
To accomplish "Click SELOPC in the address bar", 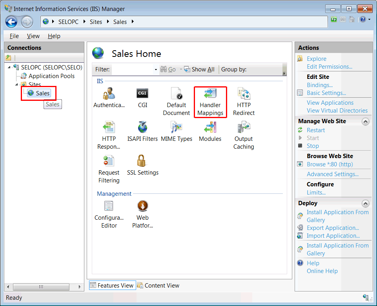I will (x=68, y=22).
